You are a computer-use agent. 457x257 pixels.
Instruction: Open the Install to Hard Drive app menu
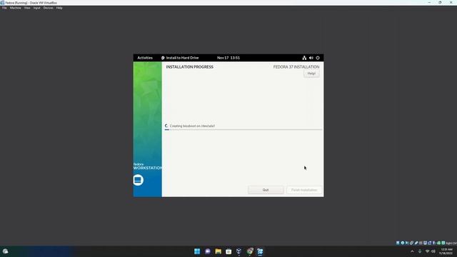tap(180, 58)
